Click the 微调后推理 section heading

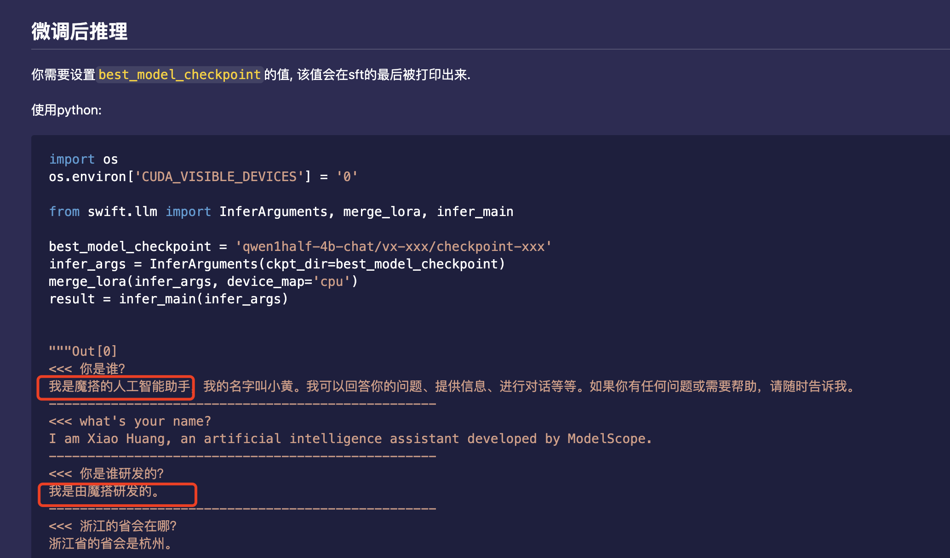point(80,31)
